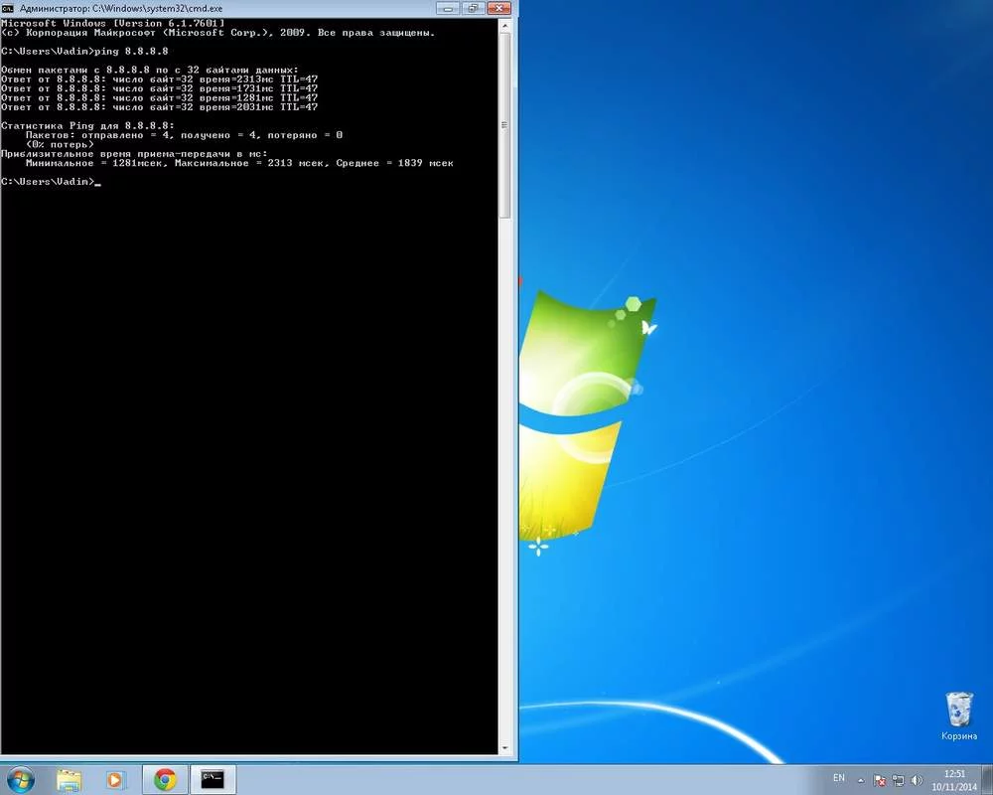Viewport: 993px width, 795px height.
Task: Click the console vertical scrollbar thumb
Action: click(x=505, y=124)
